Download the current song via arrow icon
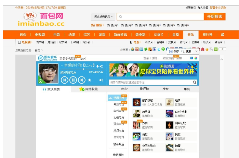This screenshot has height=158, width=239. [x=97, y=66]
